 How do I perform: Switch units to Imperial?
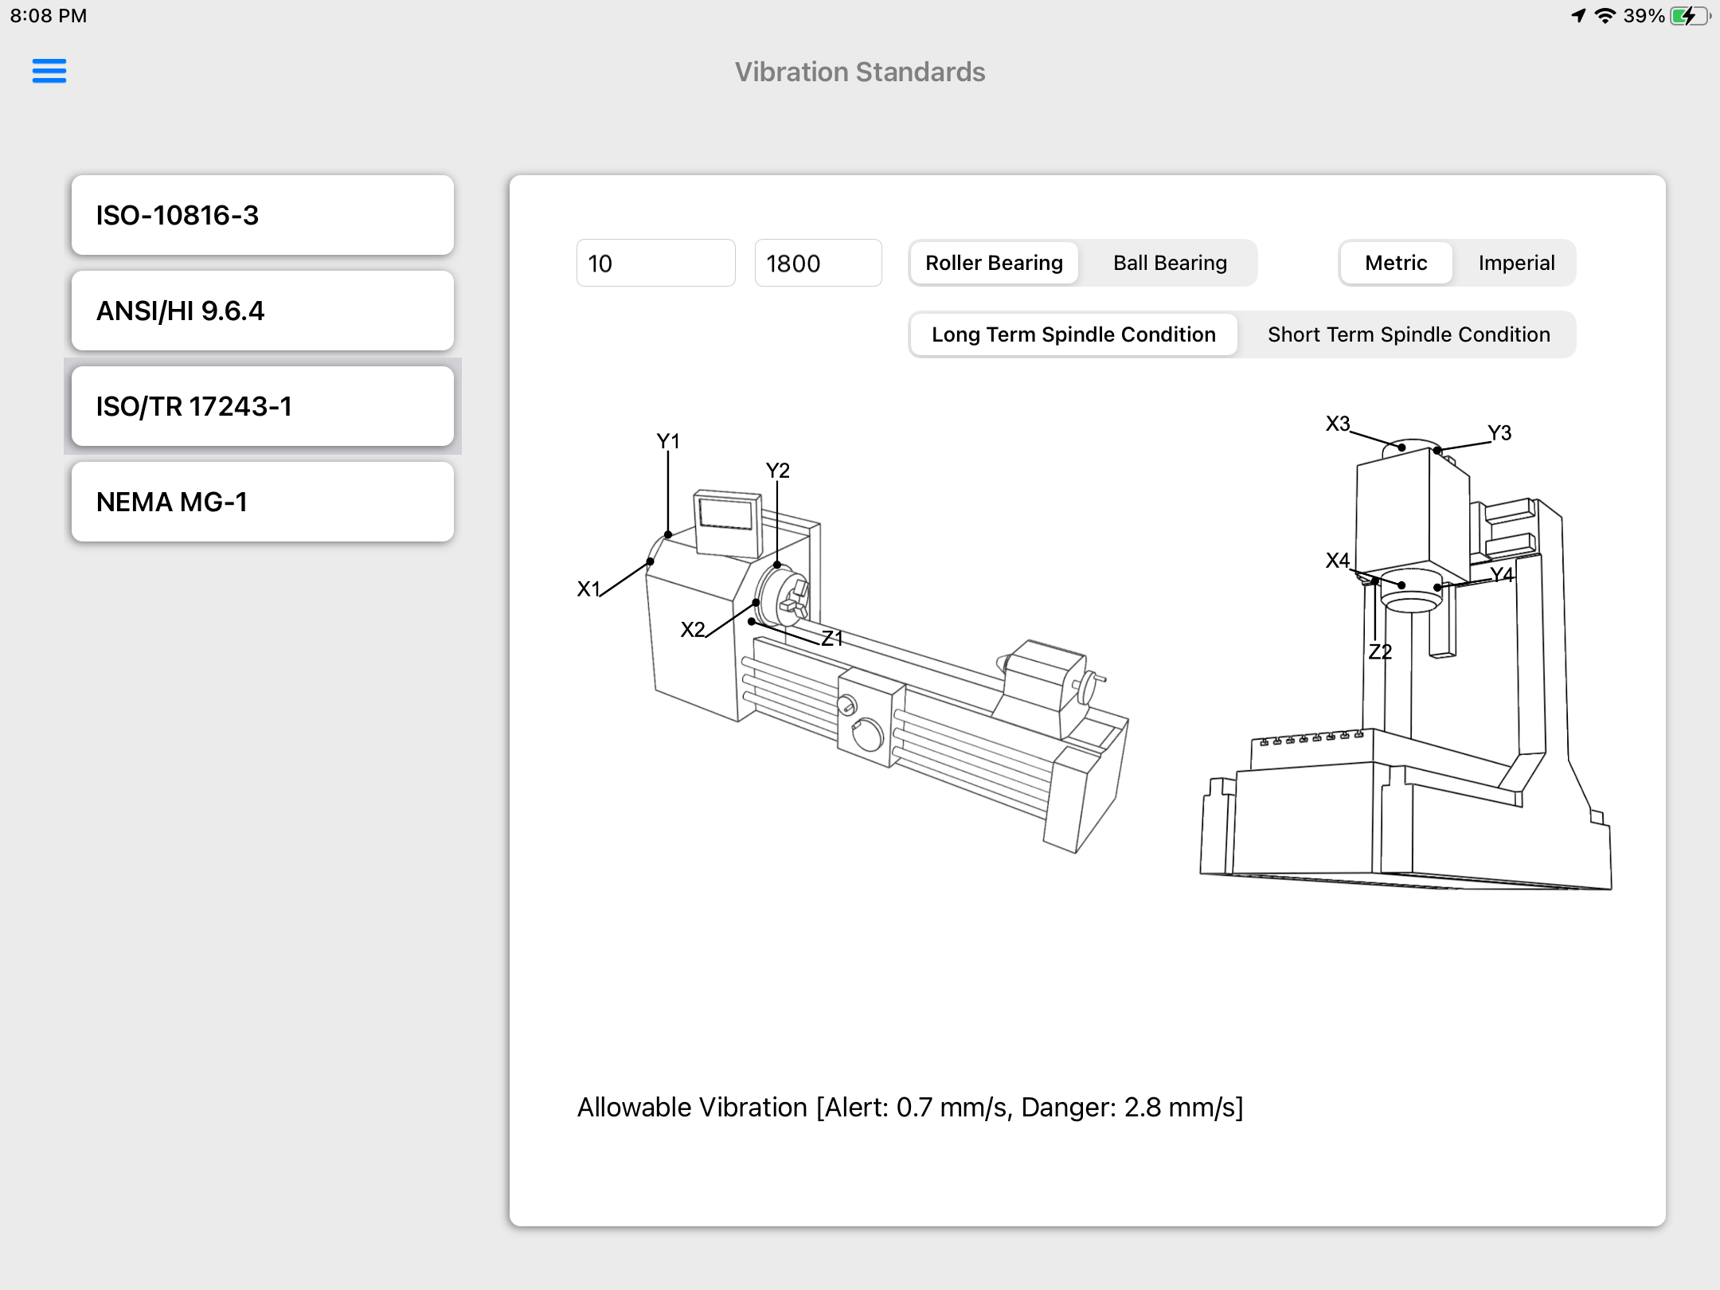tap(1516, 263)
